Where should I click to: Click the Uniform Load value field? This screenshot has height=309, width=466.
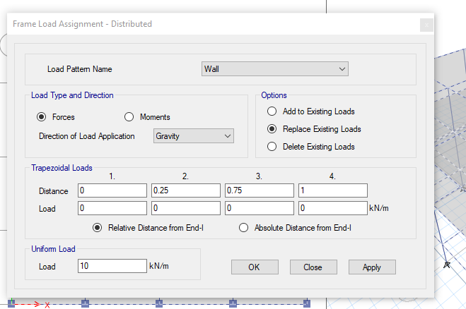(112, 266)
